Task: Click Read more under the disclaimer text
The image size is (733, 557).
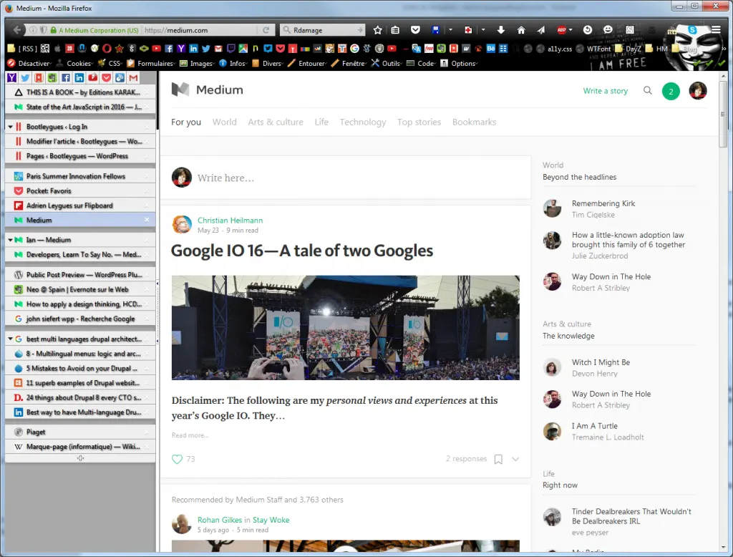Action: point(190,435)
